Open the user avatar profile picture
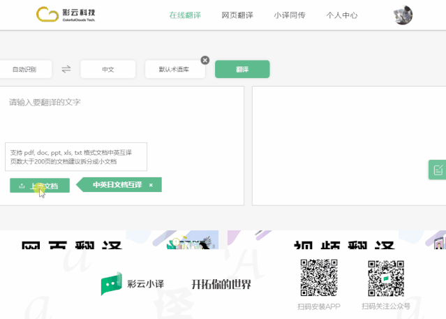446x319 pixels. pos(403,15)
